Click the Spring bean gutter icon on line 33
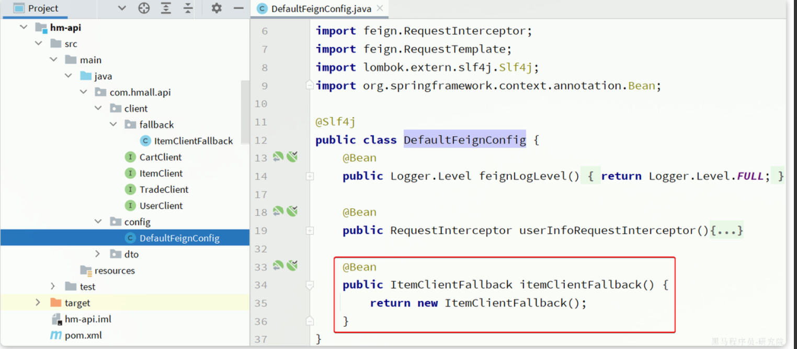This screenshot has height=349, width=797. coord(278,266)
